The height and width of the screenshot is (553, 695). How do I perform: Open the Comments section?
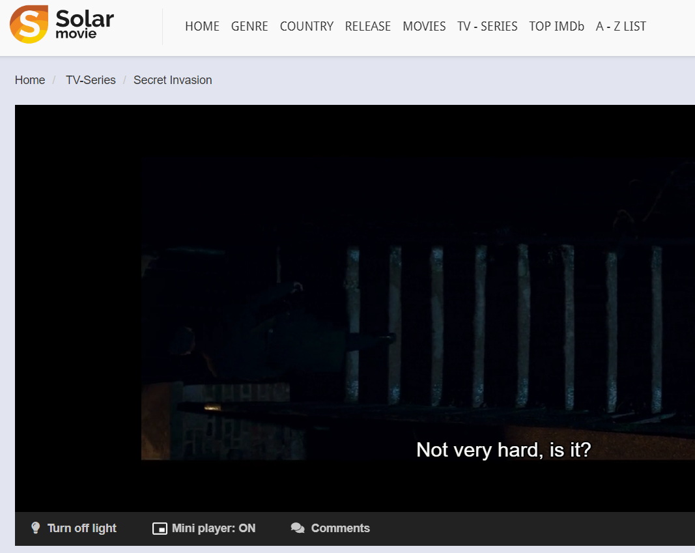340,528
